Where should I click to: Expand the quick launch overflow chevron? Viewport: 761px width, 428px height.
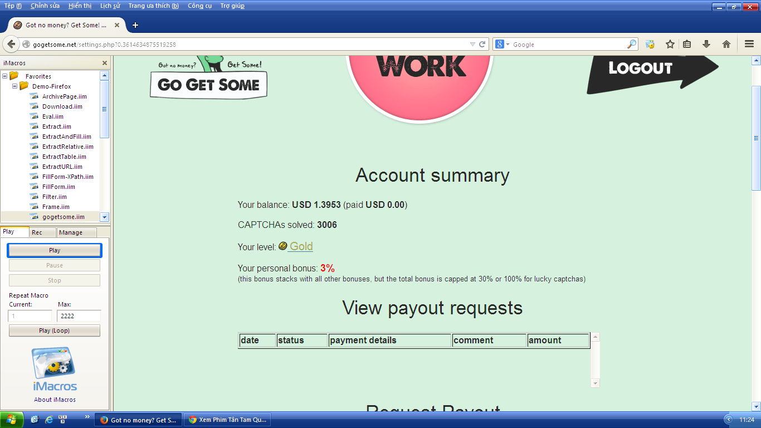87,417
